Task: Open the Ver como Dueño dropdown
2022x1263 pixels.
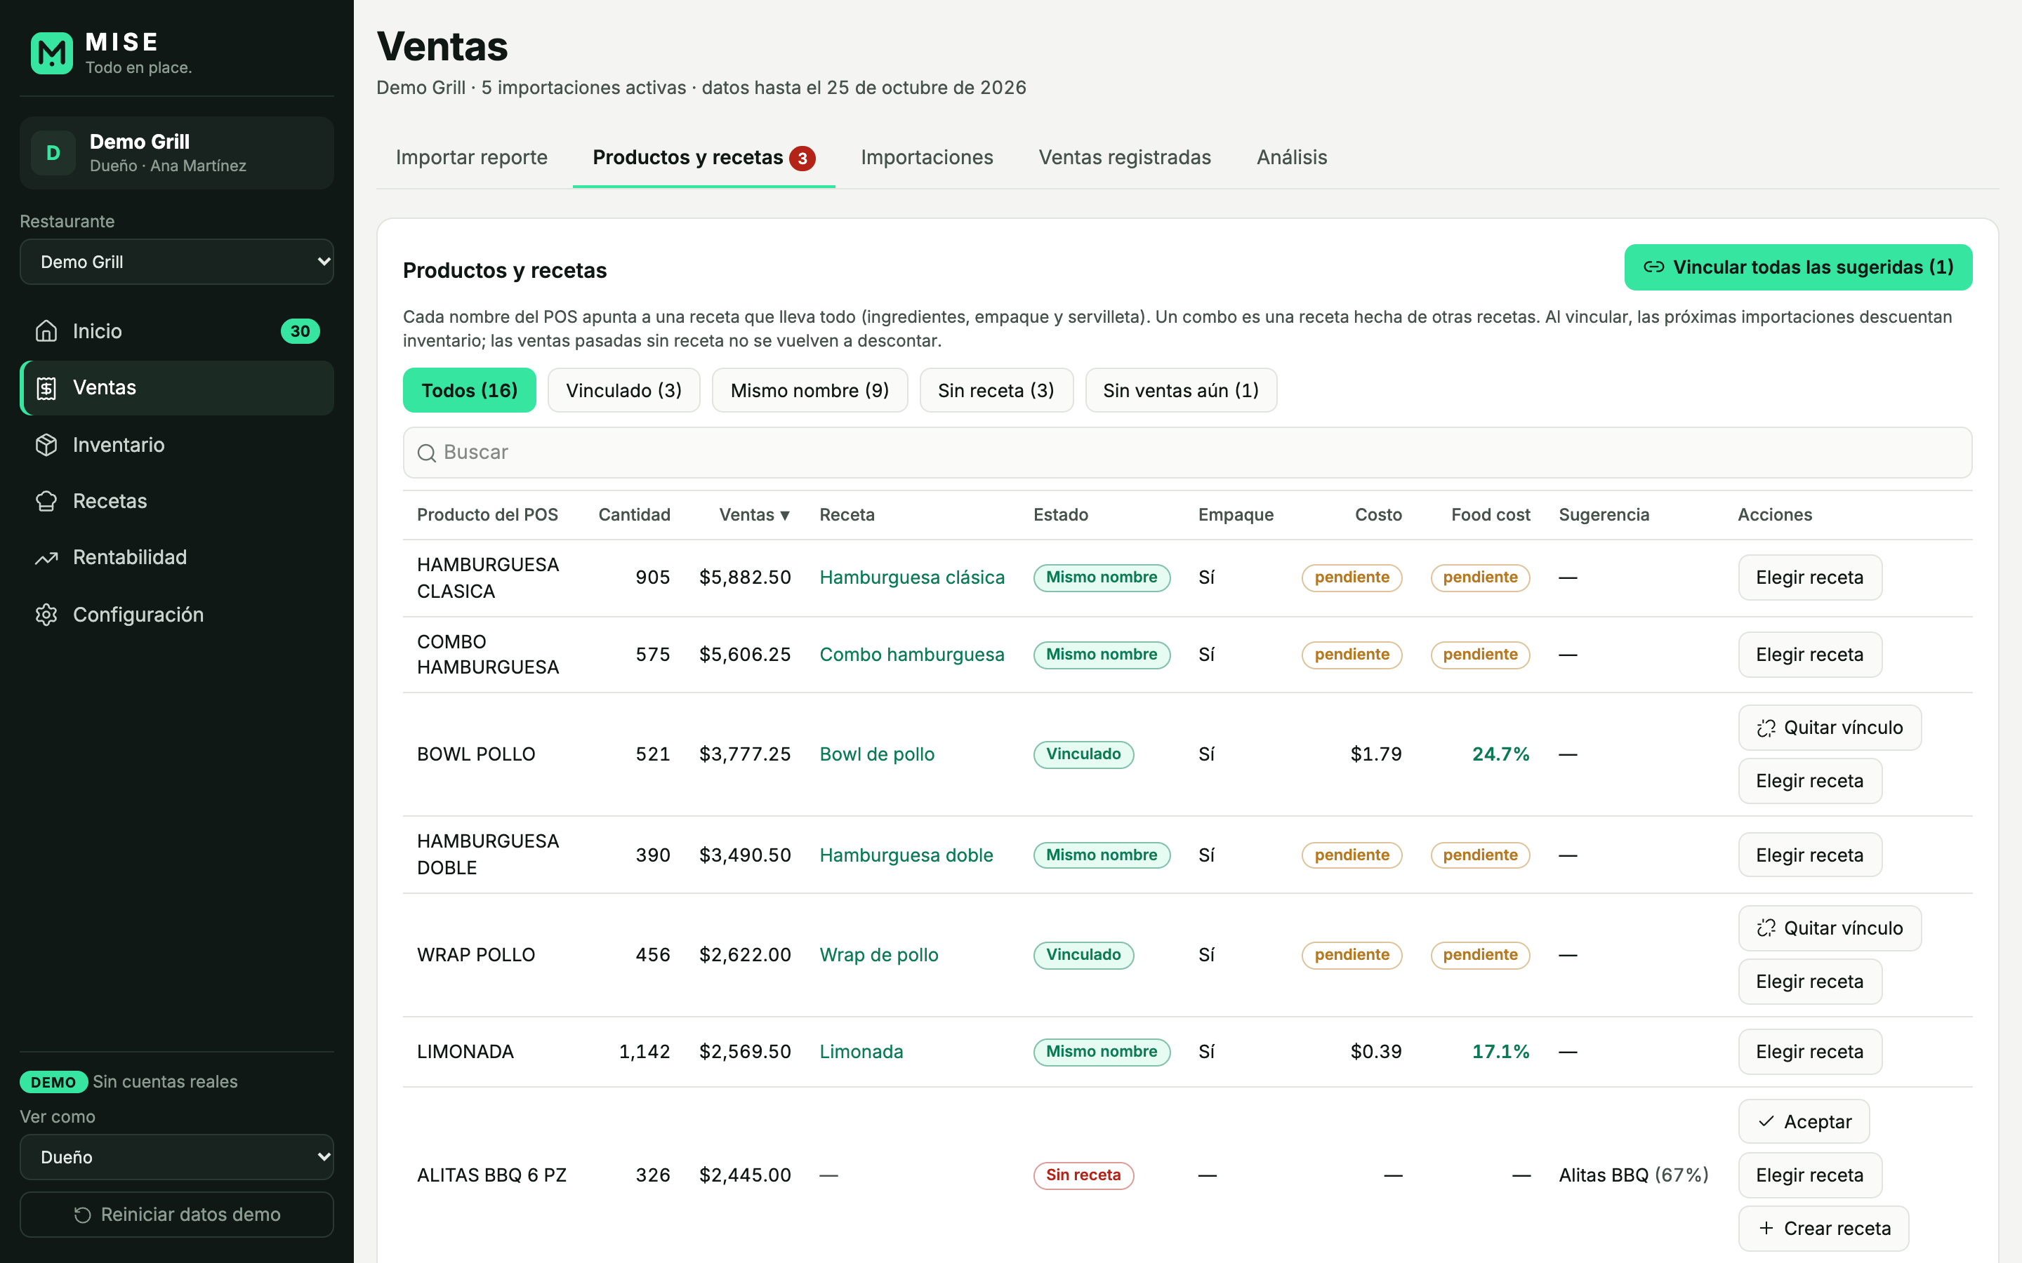Action: tap(176, 1158)
